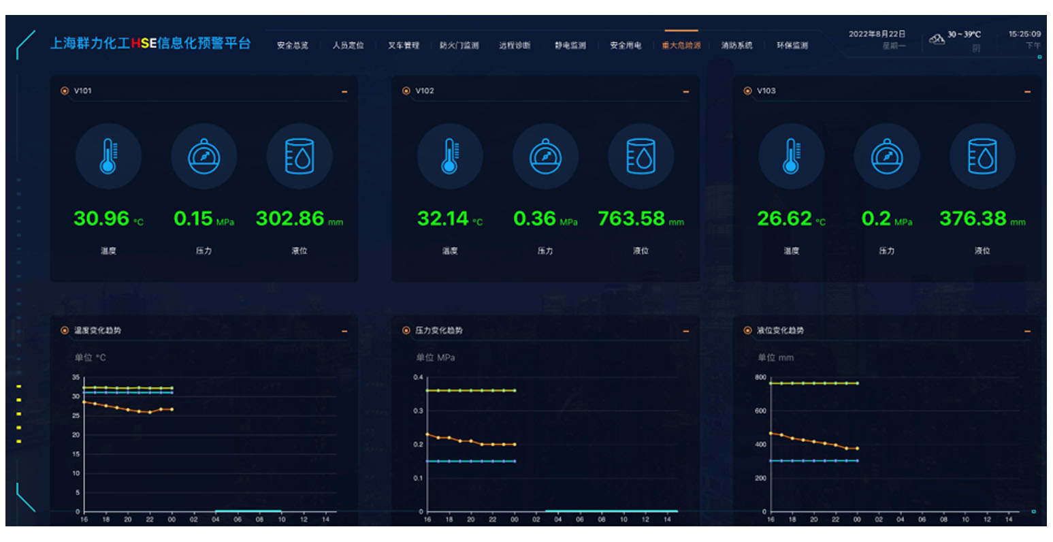The image size is (1053, 542).
Task: Click the orange circle marker beside V103
Action: [747, 91]
